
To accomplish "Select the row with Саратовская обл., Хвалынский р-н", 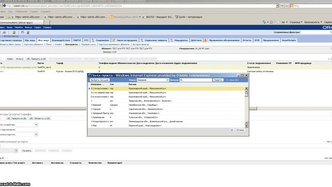I will [167, 109].
